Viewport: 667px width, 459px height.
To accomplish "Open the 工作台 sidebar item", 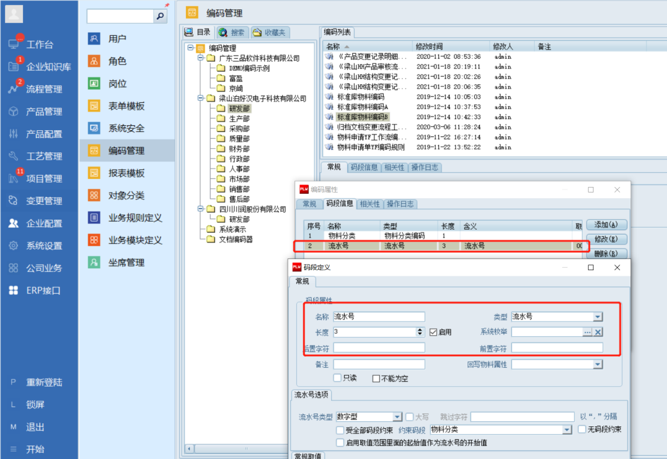I will tap(39, 44).
